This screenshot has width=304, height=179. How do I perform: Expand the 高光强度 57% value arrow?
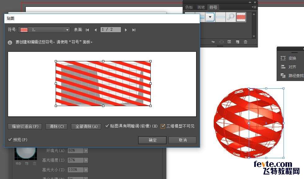pos(86,160)
